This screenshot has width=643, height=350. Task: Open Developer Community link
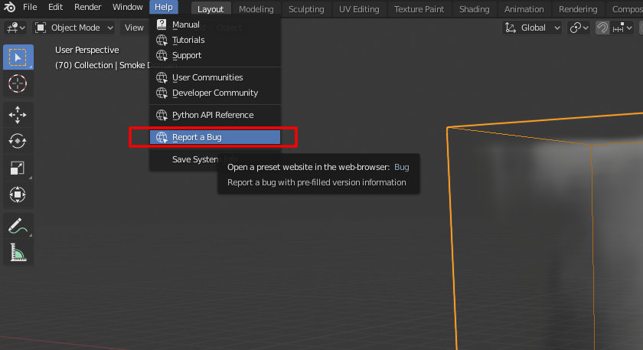[215, 93]
